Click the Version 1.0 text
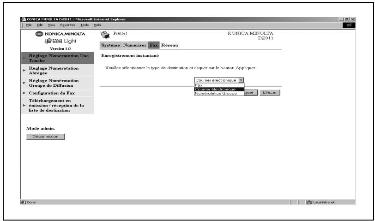The width and height of the screenshot is (375, 221). (x=60, y=49)
